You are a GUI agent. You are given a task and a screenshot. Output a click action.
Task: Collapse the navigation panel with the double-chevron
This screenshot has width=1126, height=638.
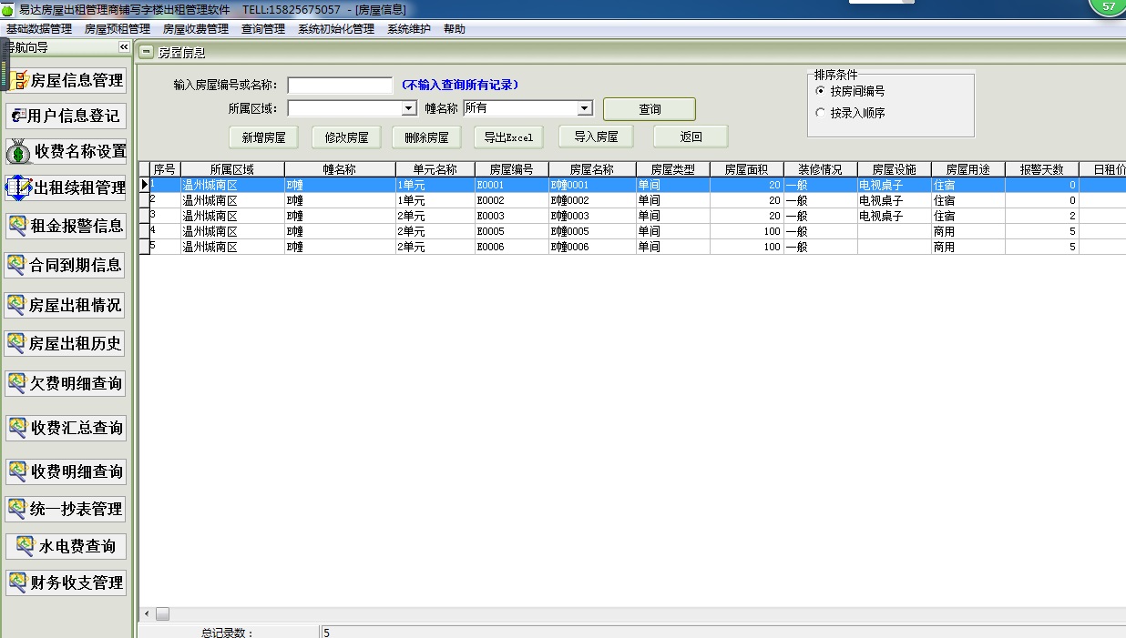[124, 47]
